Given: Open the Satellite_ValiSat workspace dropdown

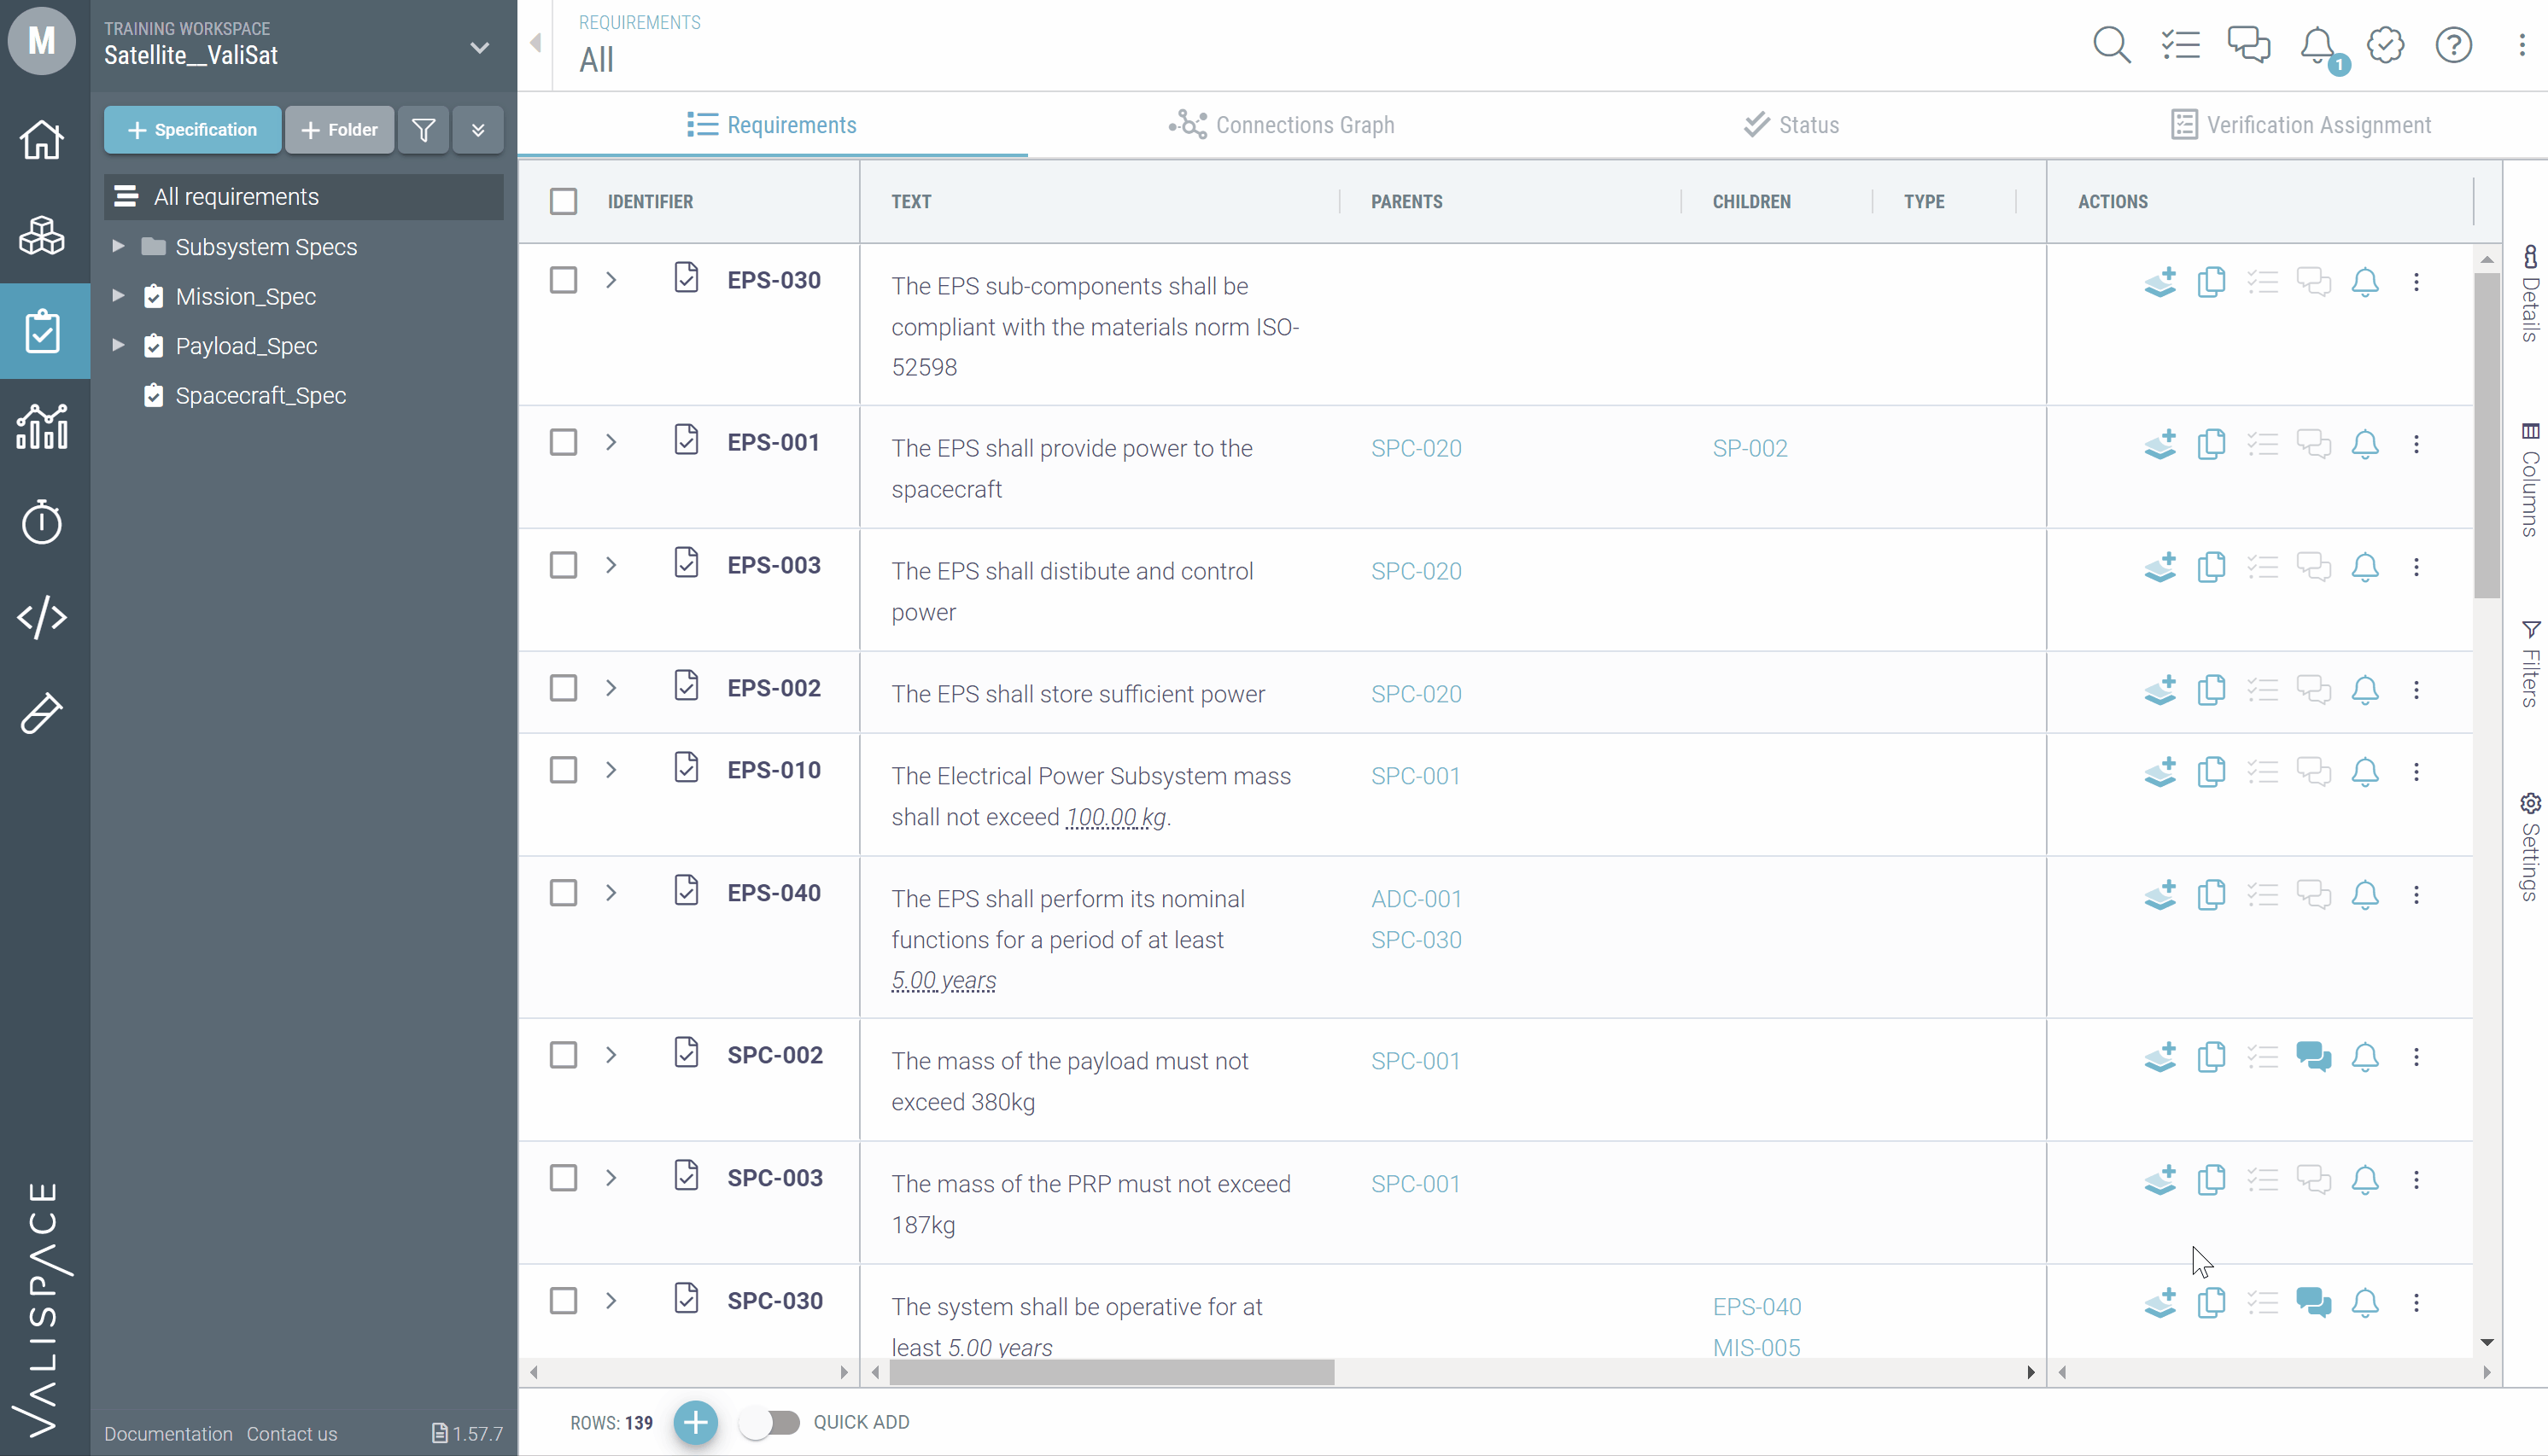Looking at the screenshot, I should point(479,47).
